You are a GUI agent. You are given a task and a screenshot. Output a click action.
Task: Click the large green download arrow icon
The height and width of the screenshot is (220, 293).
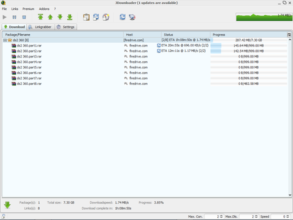pos(7,205)
